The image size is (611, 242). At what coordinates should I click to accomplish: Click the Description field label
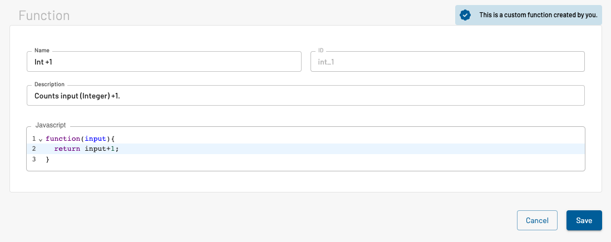coord(50,84)
